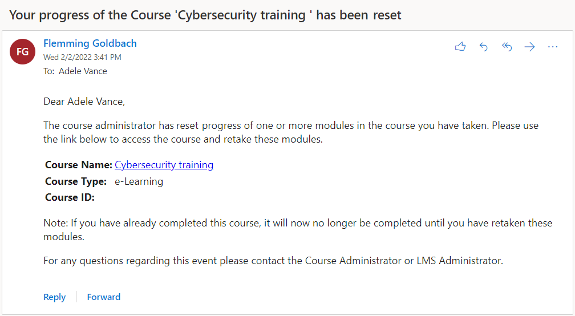Viewport: 575px width, 316px height.
Task: Open the Cybersecurity training course link
Action: pyautogui.click(x=164, y=165)
